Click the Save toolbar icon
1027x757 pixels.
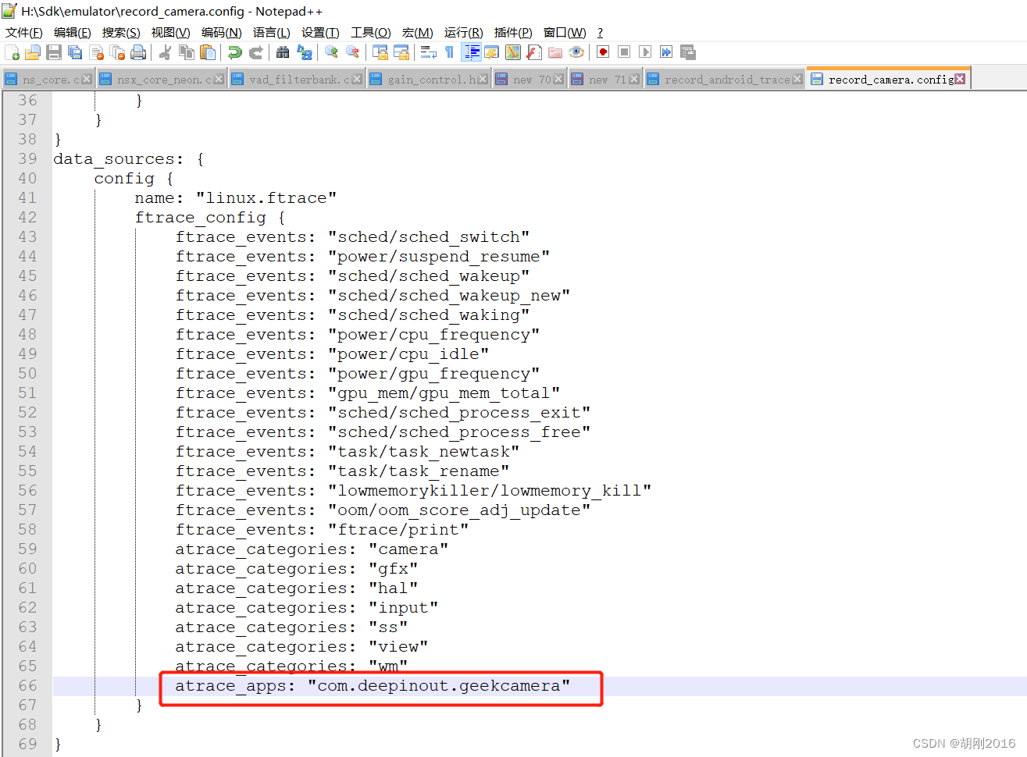point(54,52)
